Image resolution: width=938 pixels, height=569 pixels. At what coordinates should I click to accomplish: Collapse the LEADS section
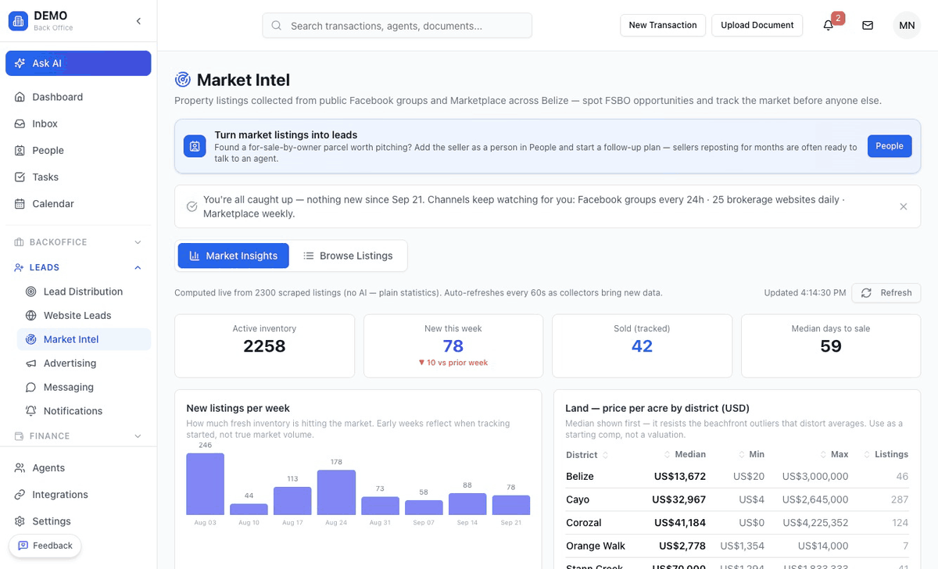(x=78, y=267)
